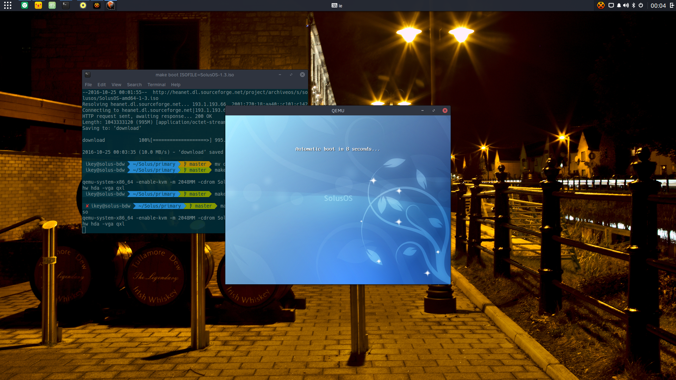This screenshot has height=380, width=676.
Task: Click the terminal cursor block
Action: 84,230
